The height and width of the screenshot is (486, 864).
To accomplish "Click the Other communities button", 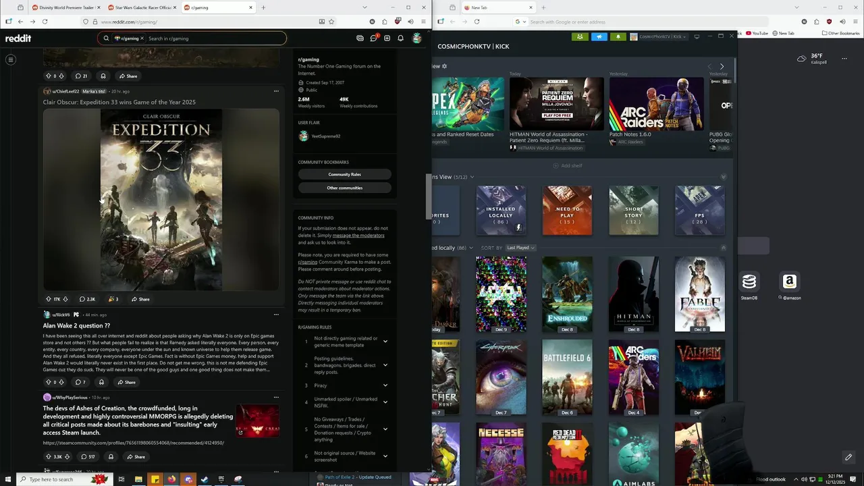I will click(x=345, y=188).
